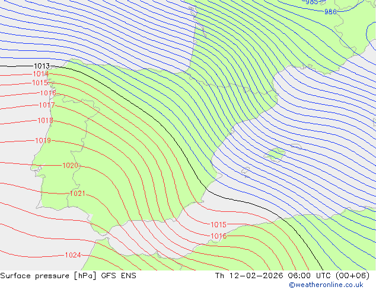Click the black 1013 isobar label

42,66
